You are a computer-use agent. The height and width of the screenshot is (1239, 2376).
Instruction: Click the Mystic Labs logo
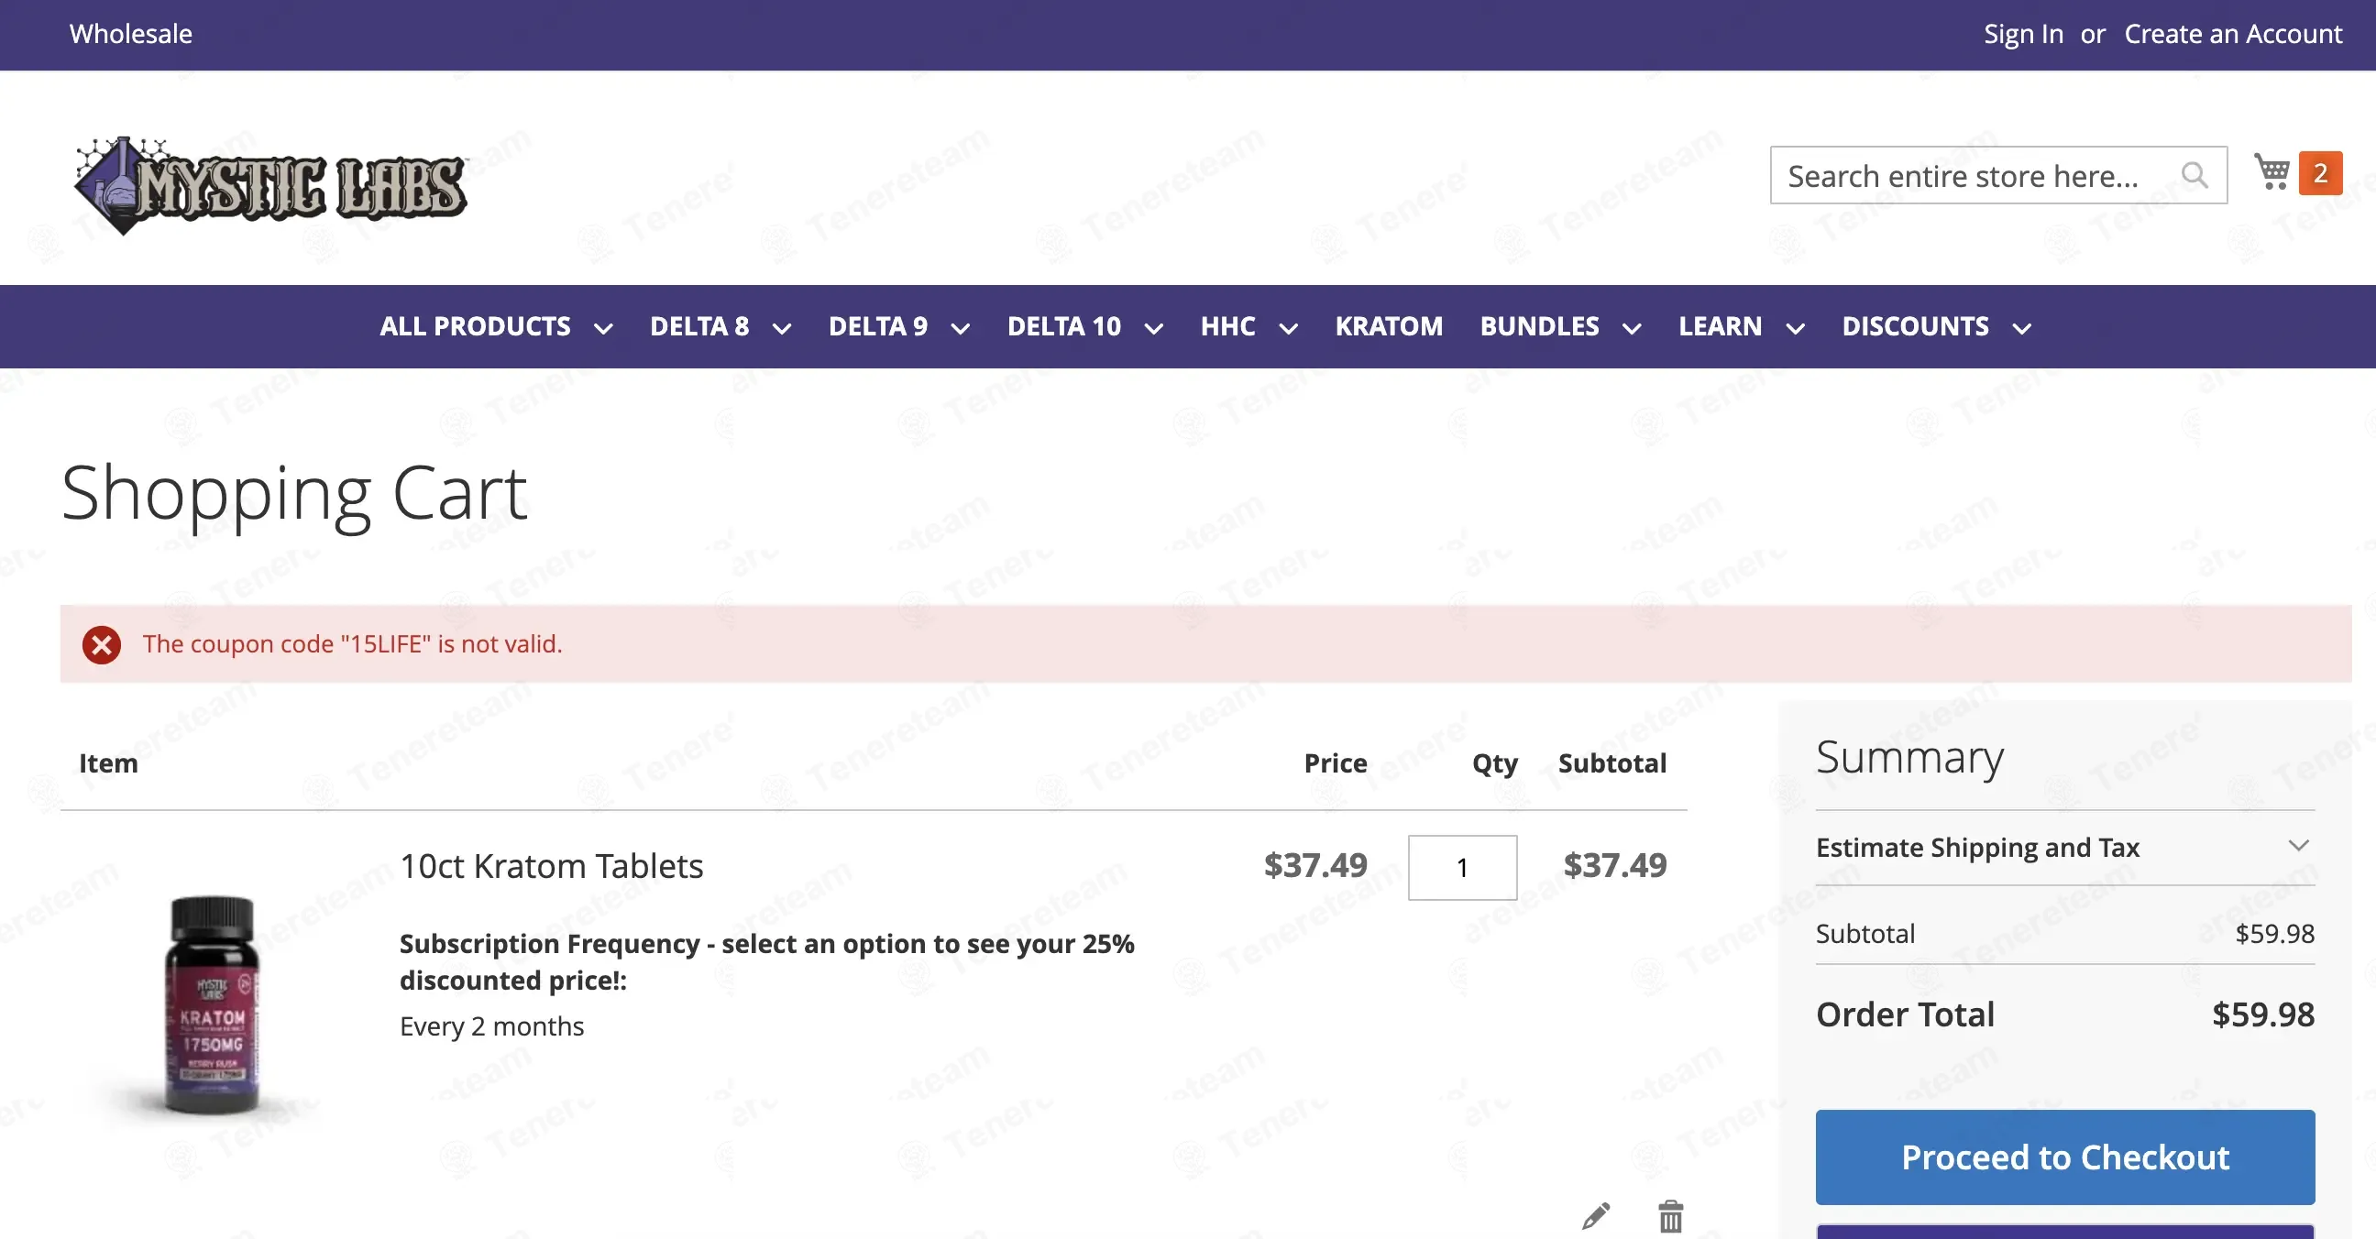[271, 185]
